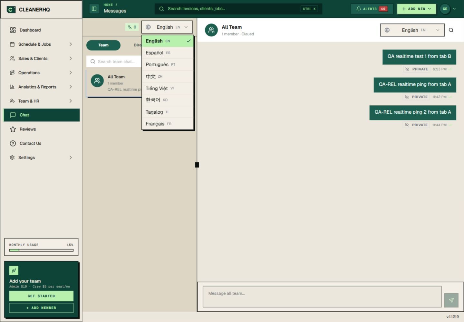Focus the global search invoices, clients, jobs bar
The height and width of the screenshot is (322, 464).
[238, 9]
